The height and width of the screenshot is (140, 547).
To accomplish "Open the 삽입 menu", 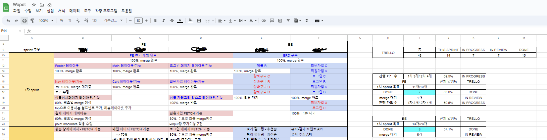I will pyautogui.click(x=50, y=11).
